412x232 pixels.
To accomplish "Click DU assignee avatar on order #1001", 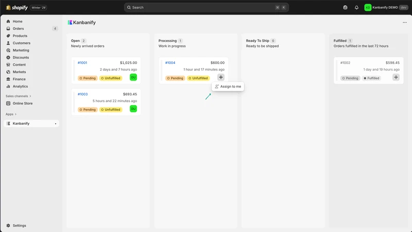I will [x=133, y=77].
